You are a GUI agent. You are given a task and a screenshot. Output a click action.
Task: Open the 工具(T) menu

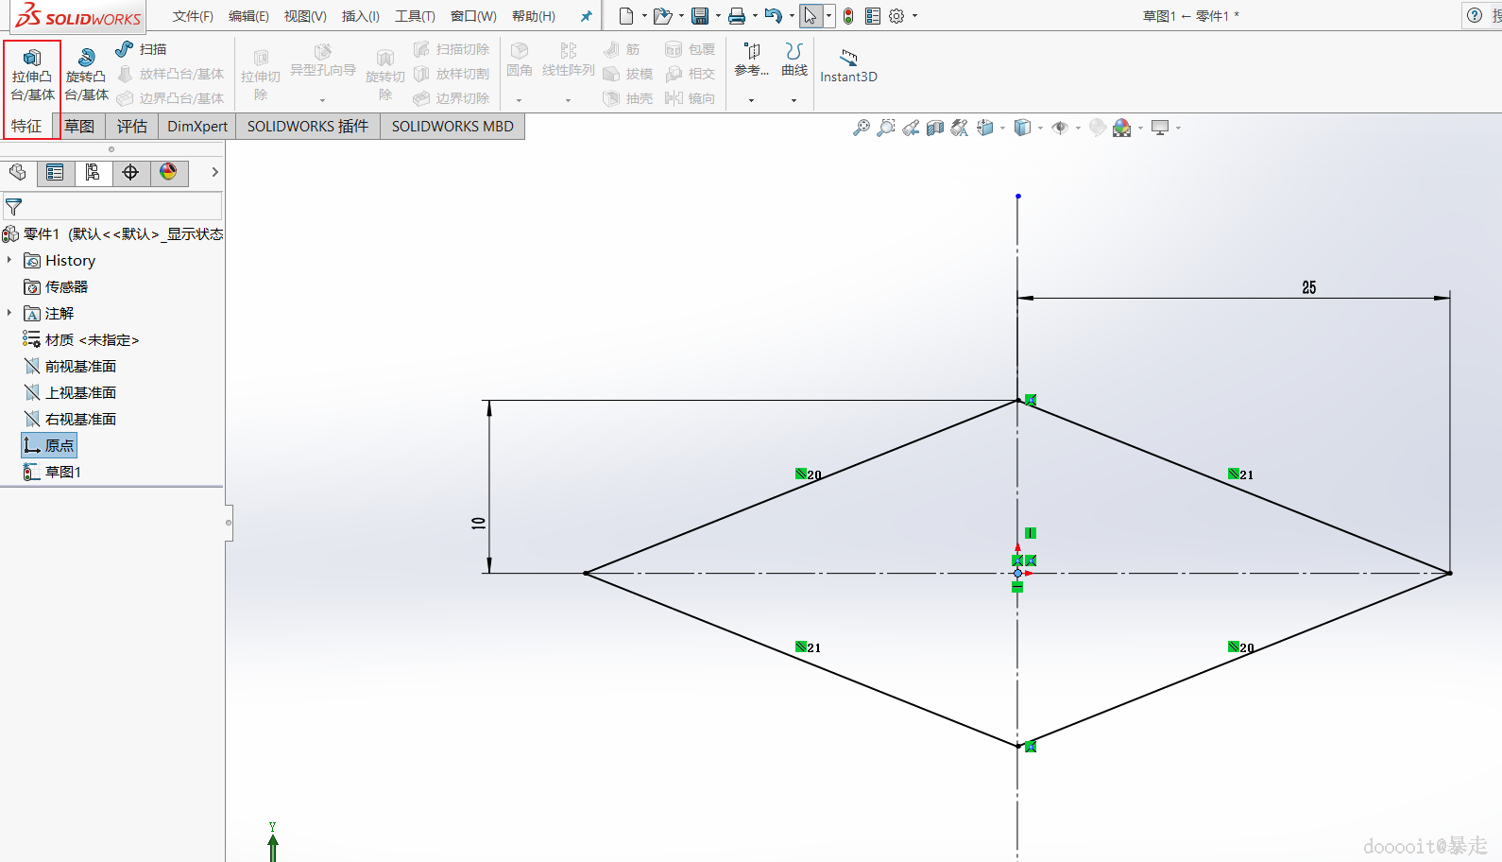pyautogui.click(x=415, y=16)
